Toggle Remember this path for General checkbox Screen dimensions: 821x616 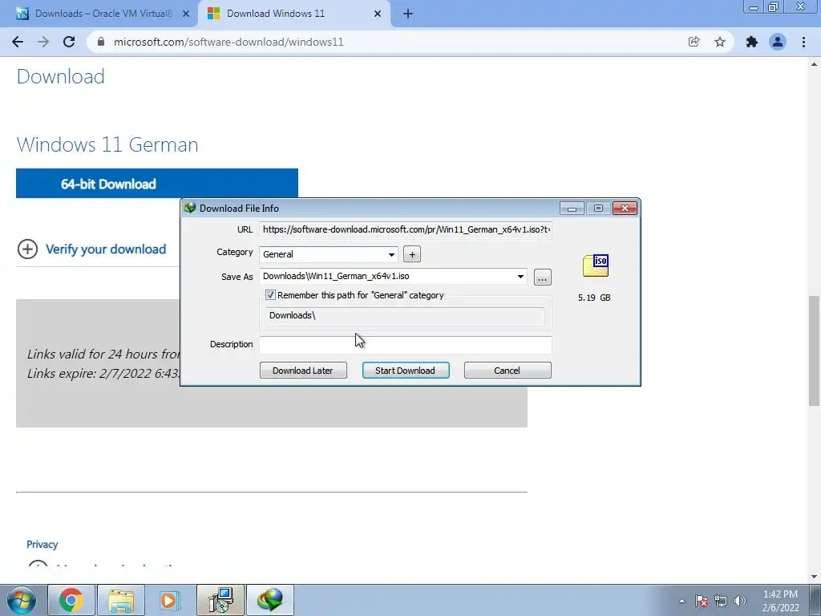pos(270,295)
